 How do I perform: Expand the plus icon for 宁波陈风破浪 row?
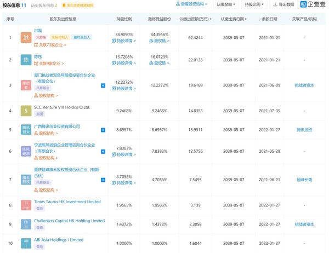pos(103,151)
